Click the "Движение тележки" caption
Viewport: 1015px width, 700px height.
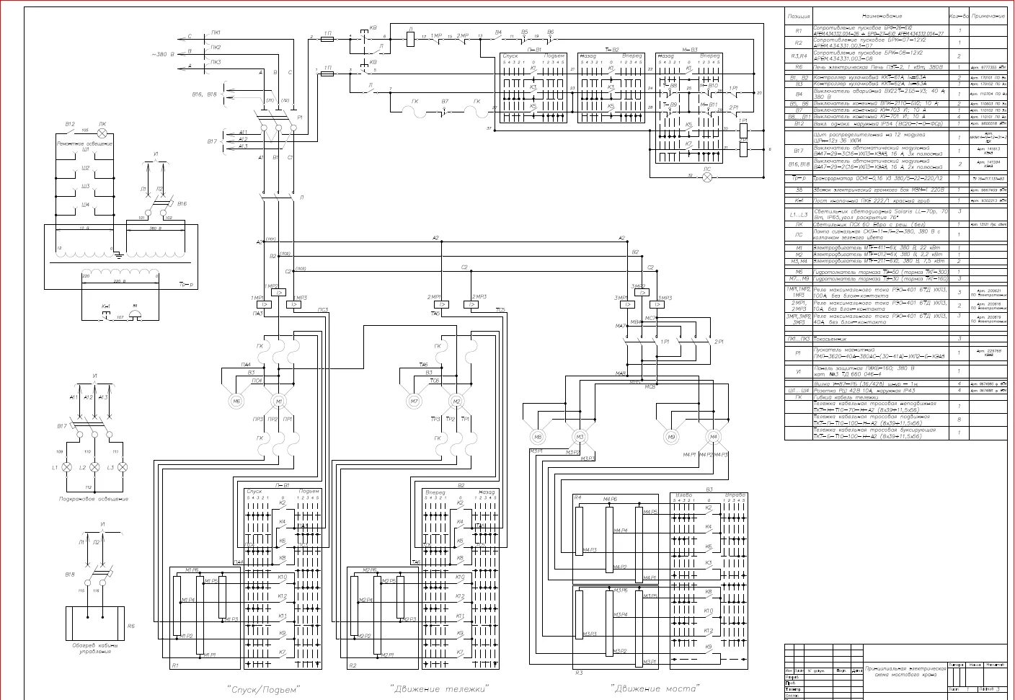point(440,689)
